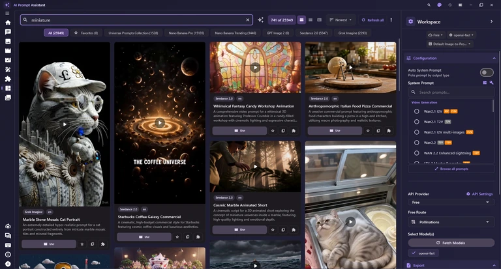Click the purple palette icon in title bar
Image resolution: width=501 pixels, height=269 pixels.
pyautogui.click(x=439, y=5)
